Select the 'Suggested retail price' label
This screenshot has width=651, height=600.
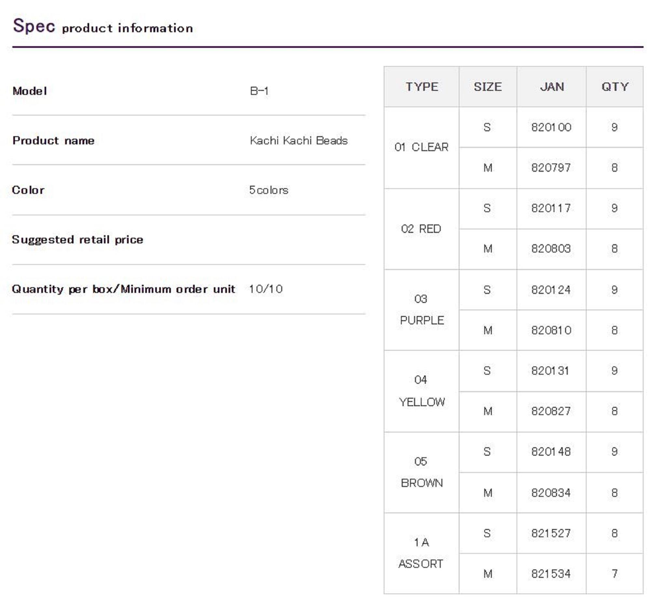[77, 240]
